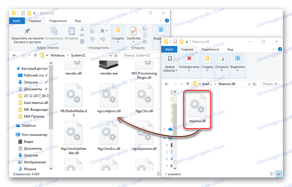The width and height of the screenshot is (292, 187).
Task: Refresh the System32 address bar
Action: [x=116, y=55]
